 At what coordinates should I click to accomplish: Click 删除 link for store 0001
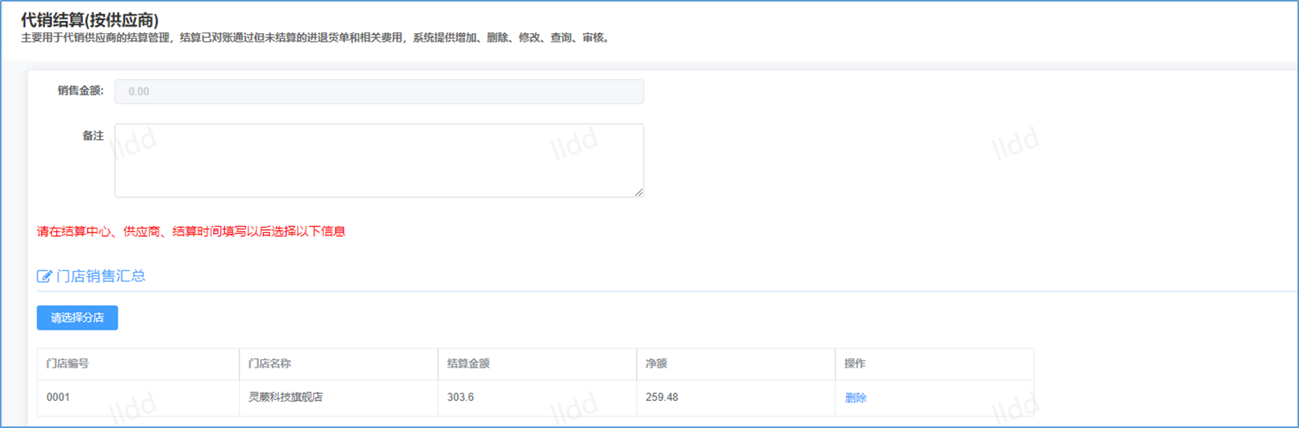pyautogui.click(x=856, y=398)
